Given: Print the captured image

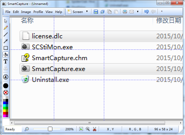Looking at the screenshot, I should click(125, 12).
